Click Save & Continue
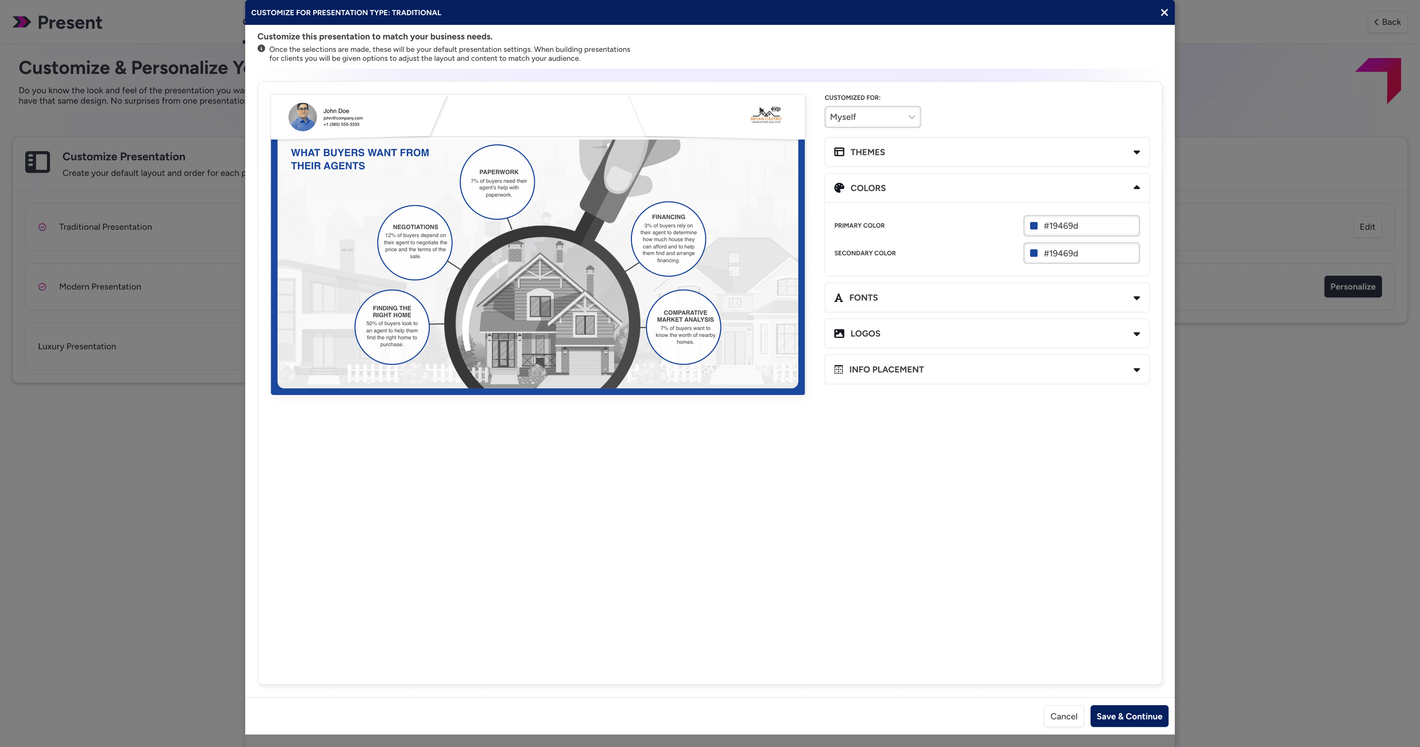The width and height of the screenshot is (1420, 747). click(1129, 716)
